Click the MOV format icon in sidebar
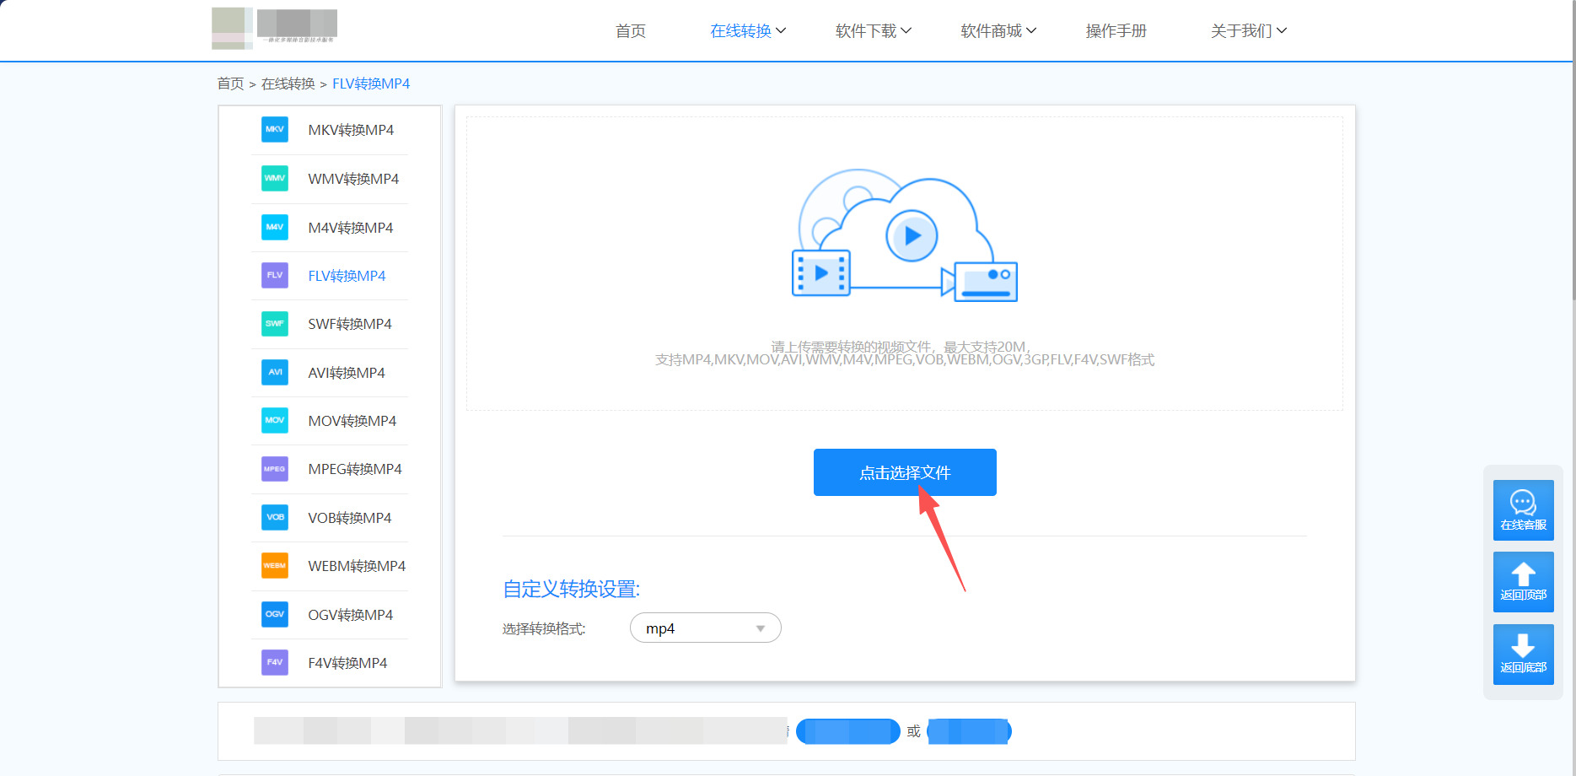This screenshot has width=1576, height=776. click(x=275, y=421)
